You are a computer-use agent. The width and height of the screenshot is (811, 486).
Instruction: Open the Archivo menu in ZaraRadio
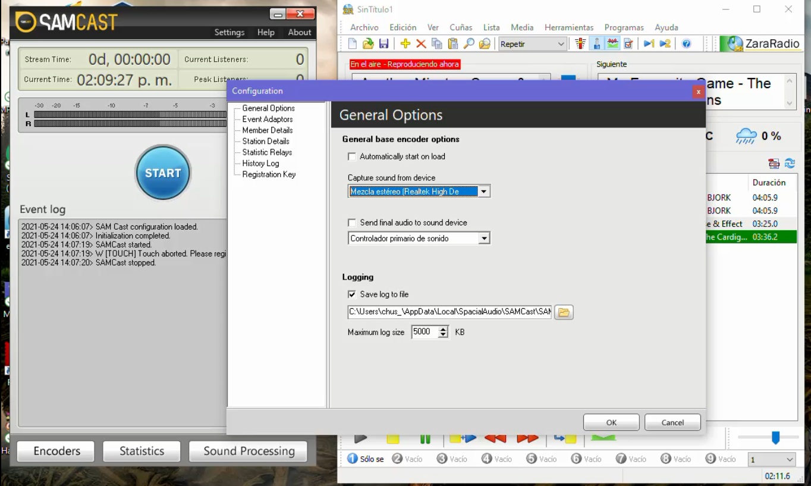[364, 27]
